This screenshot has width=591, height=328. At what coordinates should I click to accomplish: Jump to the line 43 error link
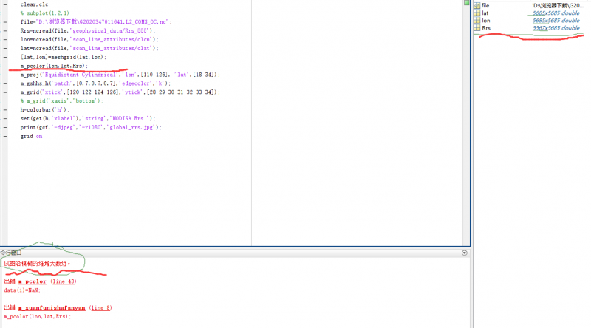pos(64,281)
